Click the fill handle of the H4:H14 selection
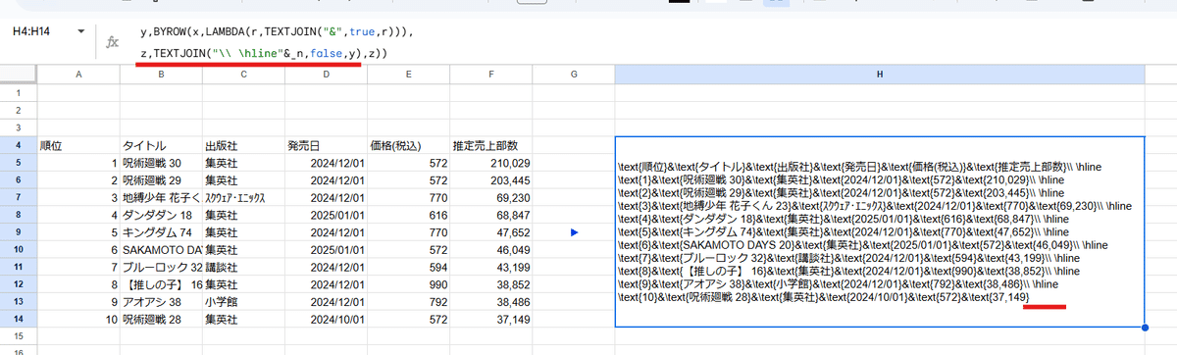Image resolution: width=1177 pixels, height=355 pixels. click(1146, 329)
